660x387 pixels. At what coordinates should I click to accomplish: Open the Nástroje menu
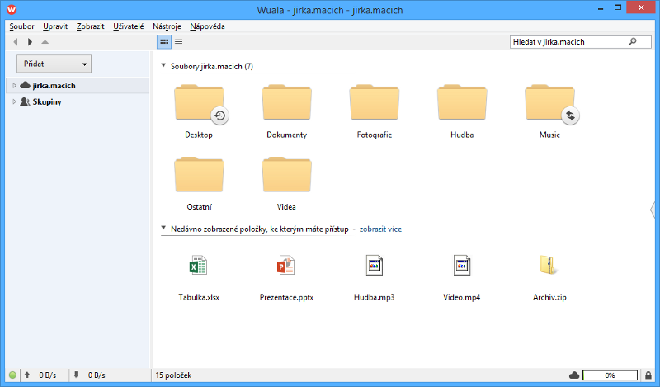(167, 26)
